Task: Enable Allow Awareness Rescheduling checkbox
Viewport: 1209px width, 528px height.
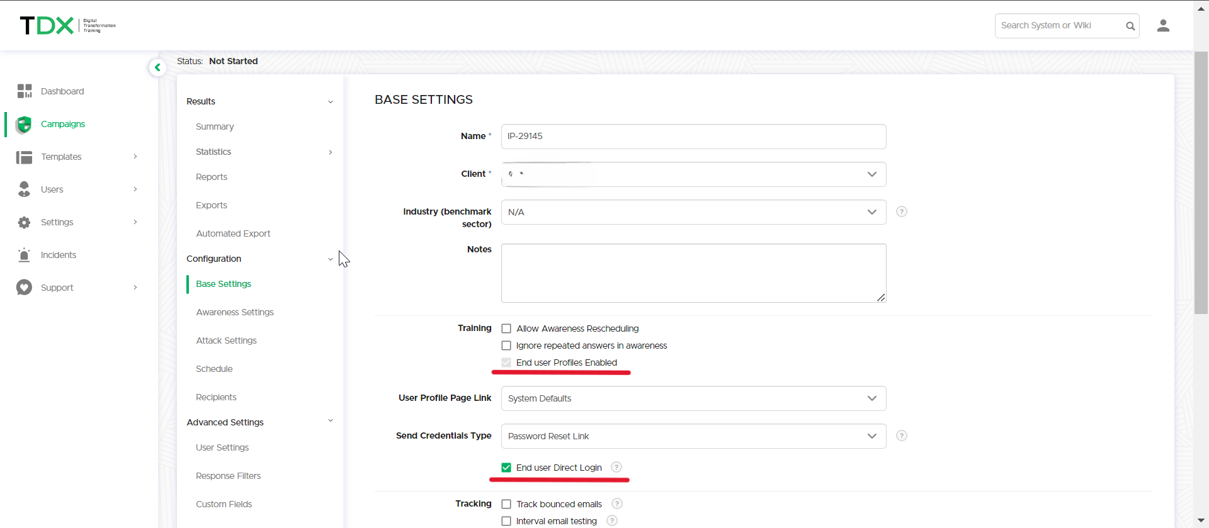Action: [506, 329]
